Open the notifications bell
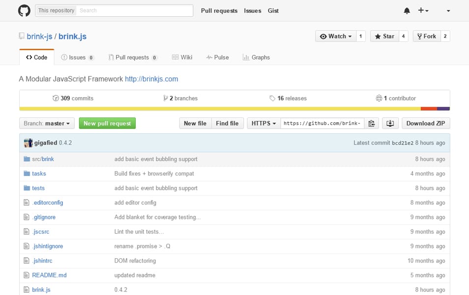The width and height of the screenshot is (469, 295). click(407, 10)
